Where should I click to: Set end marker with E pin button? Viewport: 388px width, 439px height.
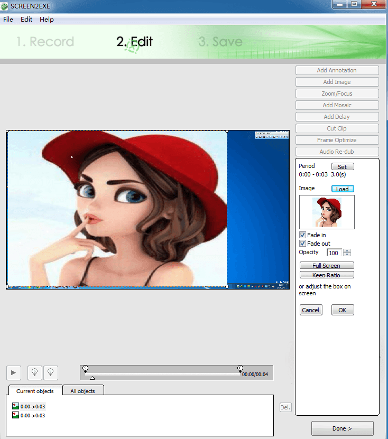(51, 372)
